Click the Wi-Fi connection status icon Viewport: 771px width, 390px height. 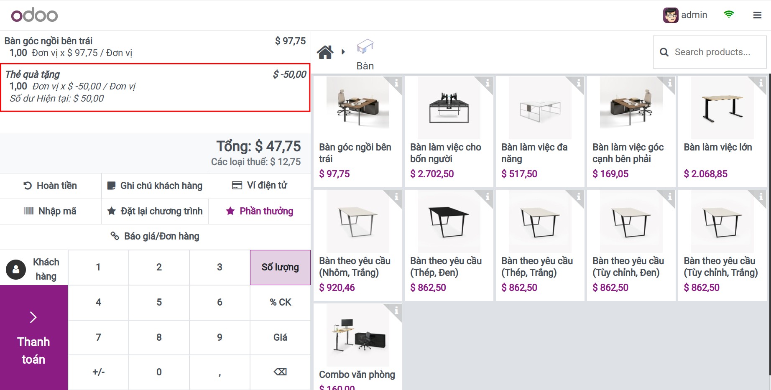[x=729, y=14]
